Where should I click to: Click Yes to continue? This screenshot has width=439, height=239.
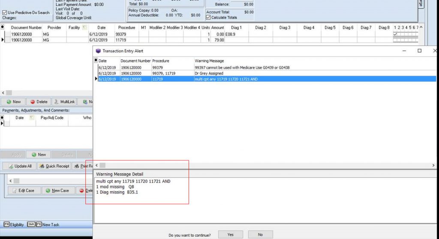[x=230, y=235]
